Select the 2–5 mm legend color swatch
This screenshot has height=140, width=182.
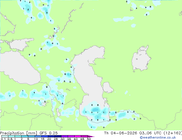click(x=25, y=136)
